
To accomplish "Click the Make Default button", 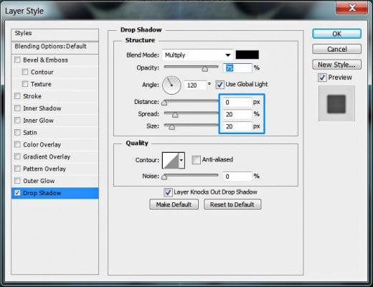I will pos(174,204).
